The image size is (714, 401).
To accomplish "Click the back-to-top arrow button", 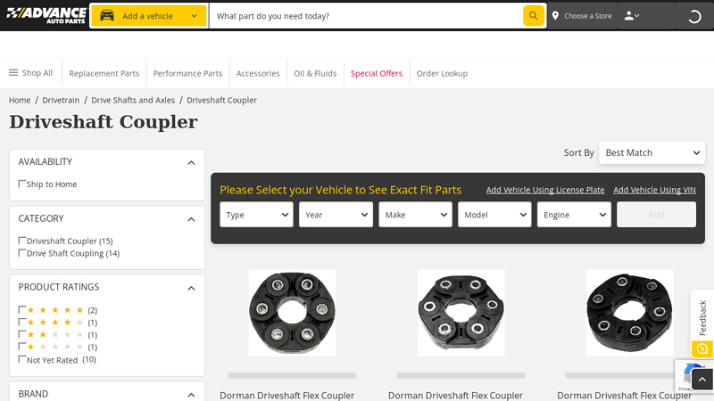I will pos(702,380).
